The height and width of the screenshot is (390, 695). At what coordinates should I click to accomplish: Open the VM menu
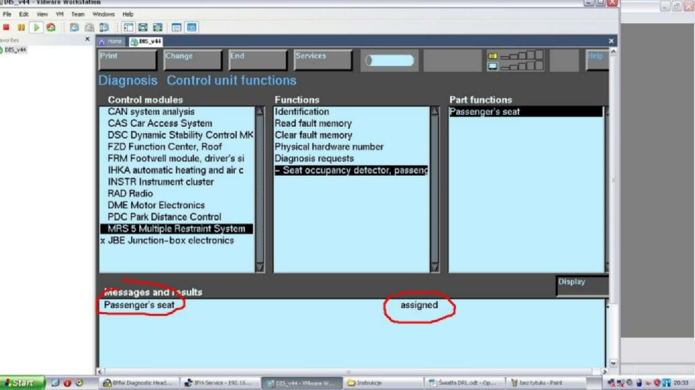click(x=60, y=14)
